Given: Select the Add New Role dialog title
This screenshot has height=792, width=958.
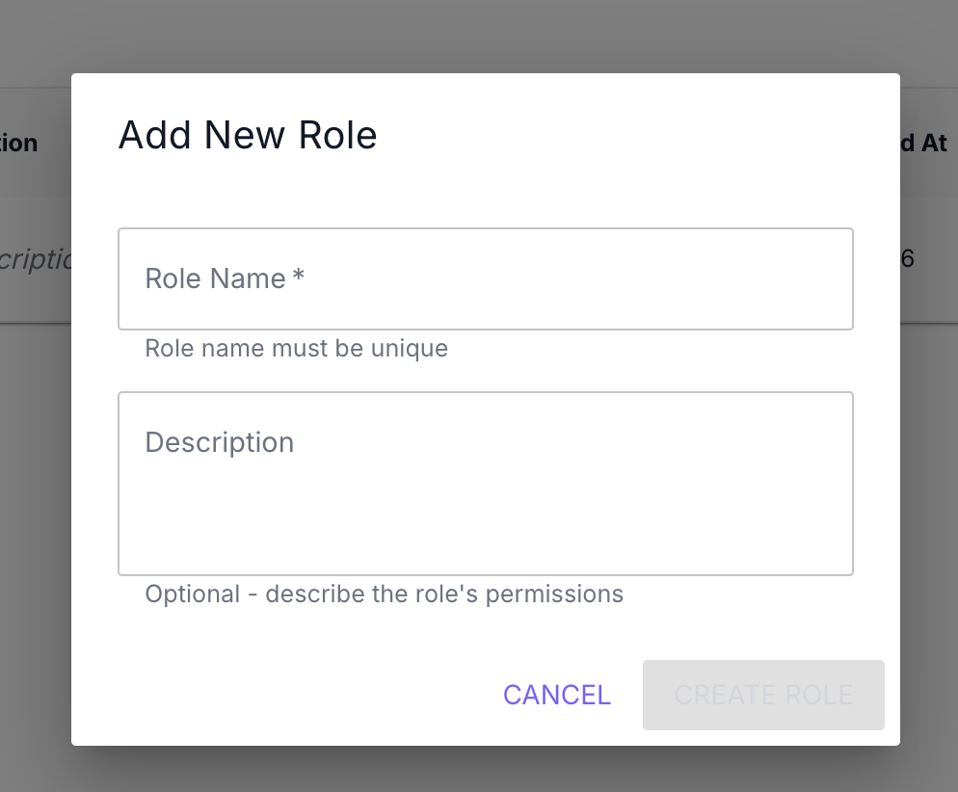Looking at the screenshot, I should pyautogui.click(x=247, y=135).
